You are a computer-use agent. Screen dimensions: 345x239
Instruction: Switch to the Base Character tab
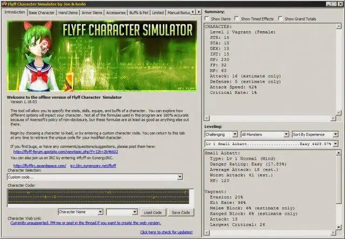coord(42,13)
